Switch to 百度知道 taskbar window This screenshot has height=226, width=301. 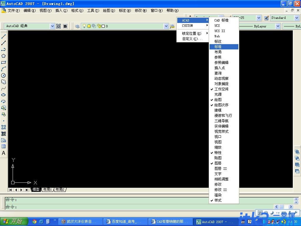(125, 222)
